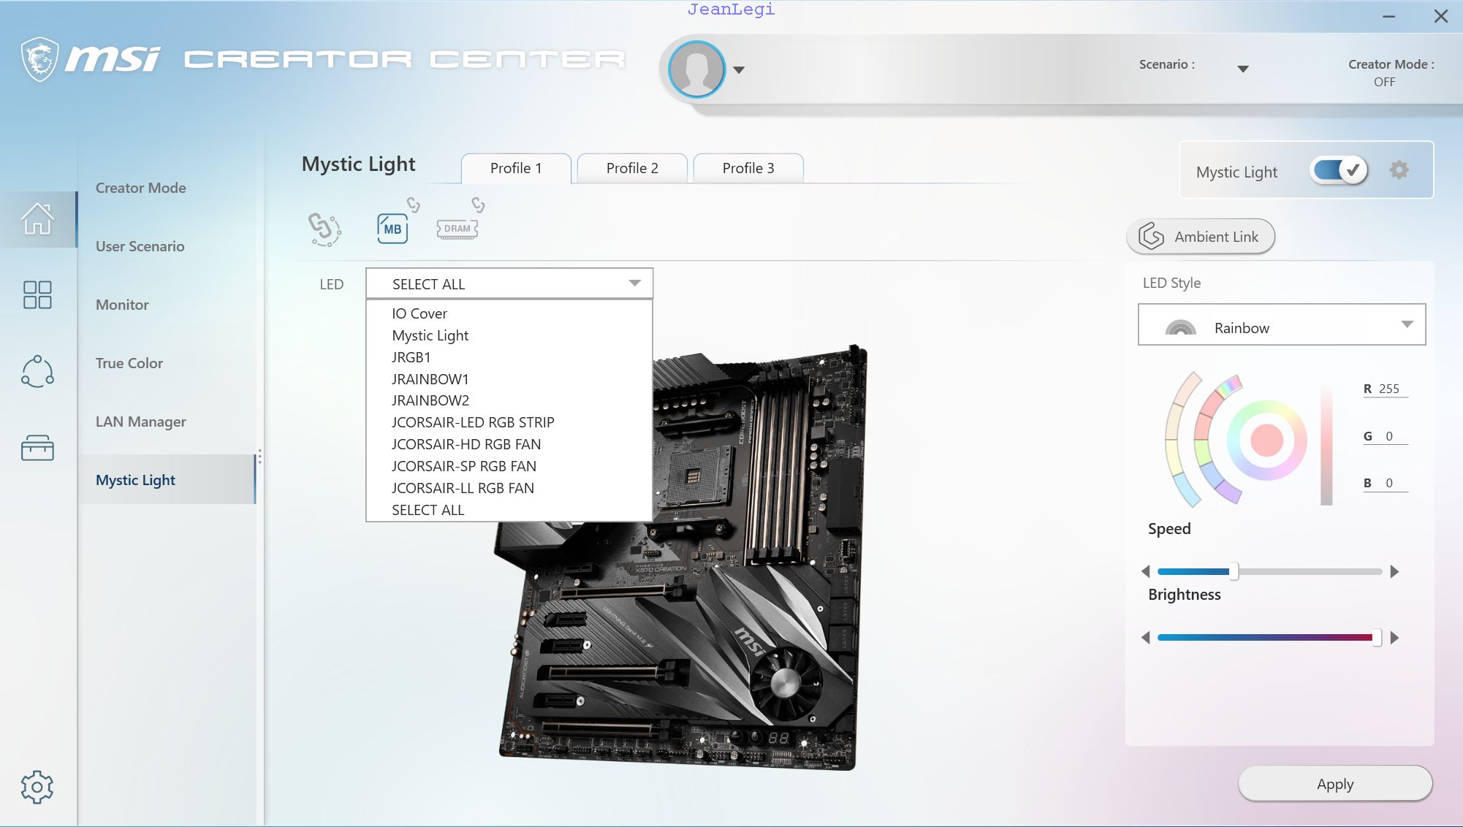
Task: Click the DRAM component icon
Action: [x=456, y=228]
